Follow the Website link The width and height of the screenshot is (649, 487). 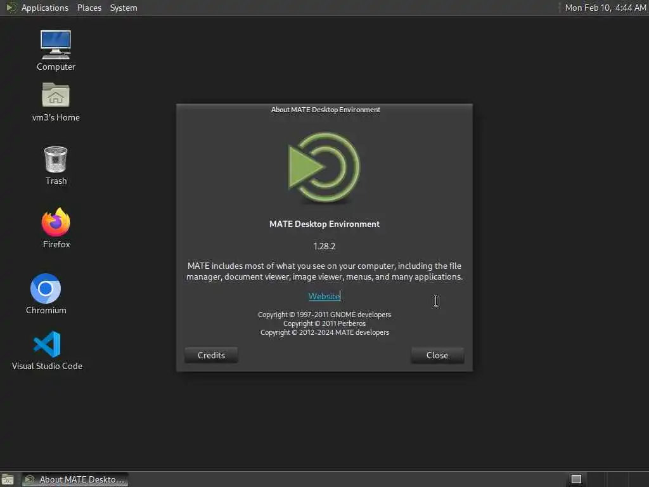324,296
